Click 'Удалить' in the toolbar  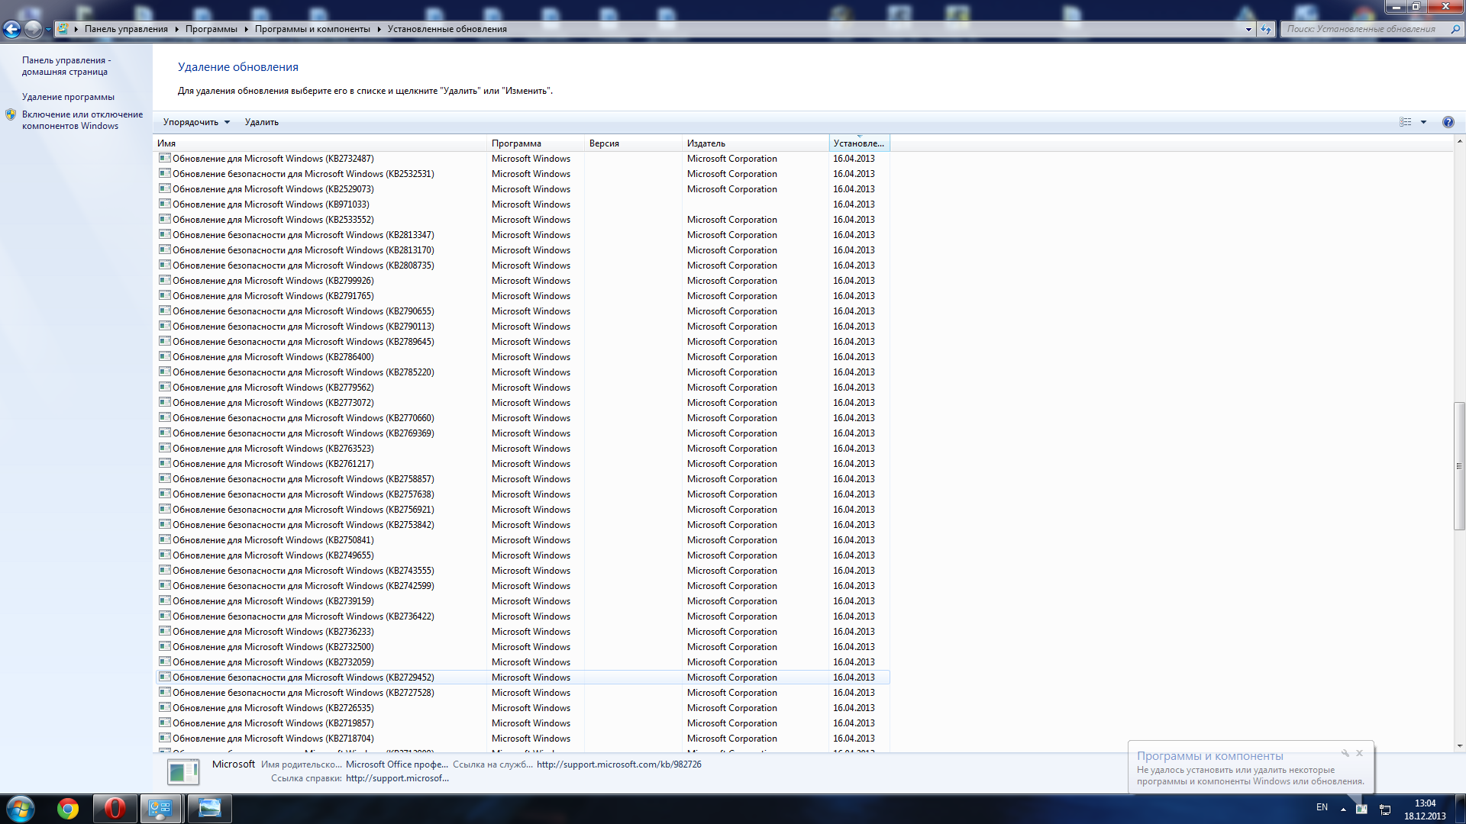click(x=261, y=122)
